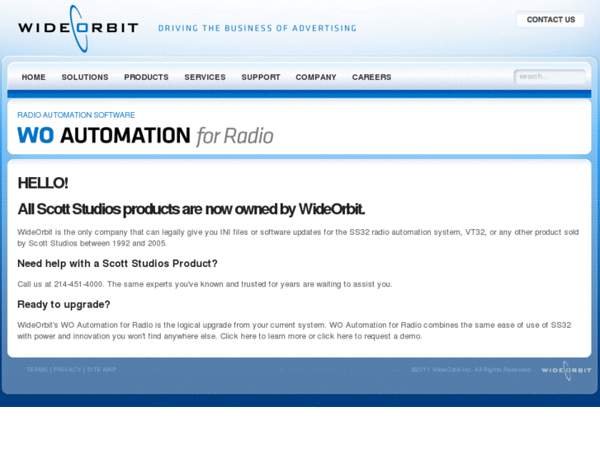This screenshot has width=600, height=449.
Task: Click the 'Driving the Business of Advertising' tagline
Action: [257, 28]
